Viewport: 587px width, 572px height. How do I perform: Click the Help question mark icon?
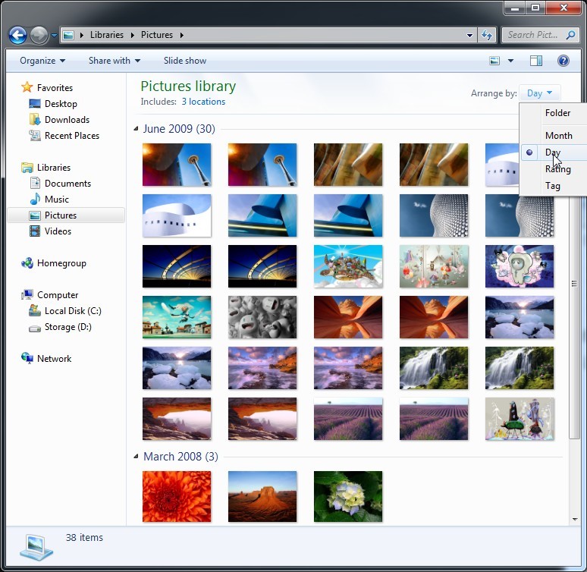[x=563, y=61]
